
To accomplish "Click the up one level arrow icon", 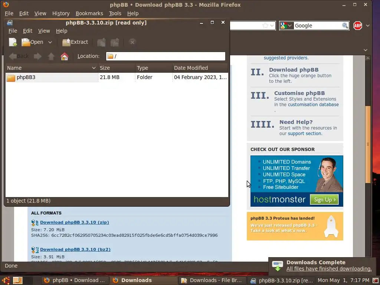I will click(51, 56).
